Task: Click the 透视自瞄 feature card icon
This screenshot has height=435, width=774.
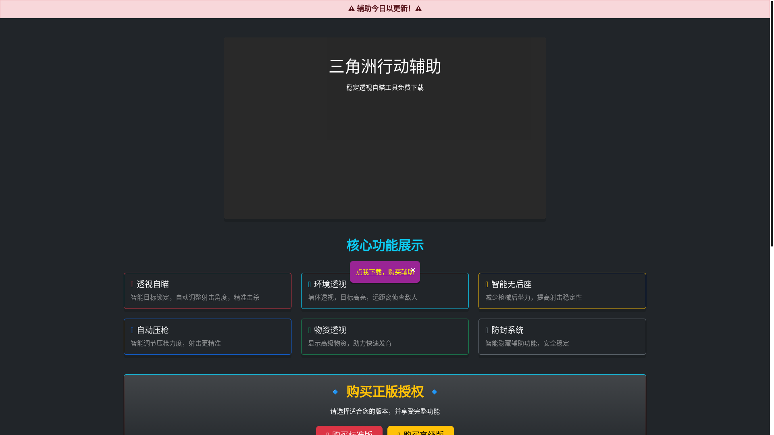Action: pyautogui.click(x=132, y=284)
